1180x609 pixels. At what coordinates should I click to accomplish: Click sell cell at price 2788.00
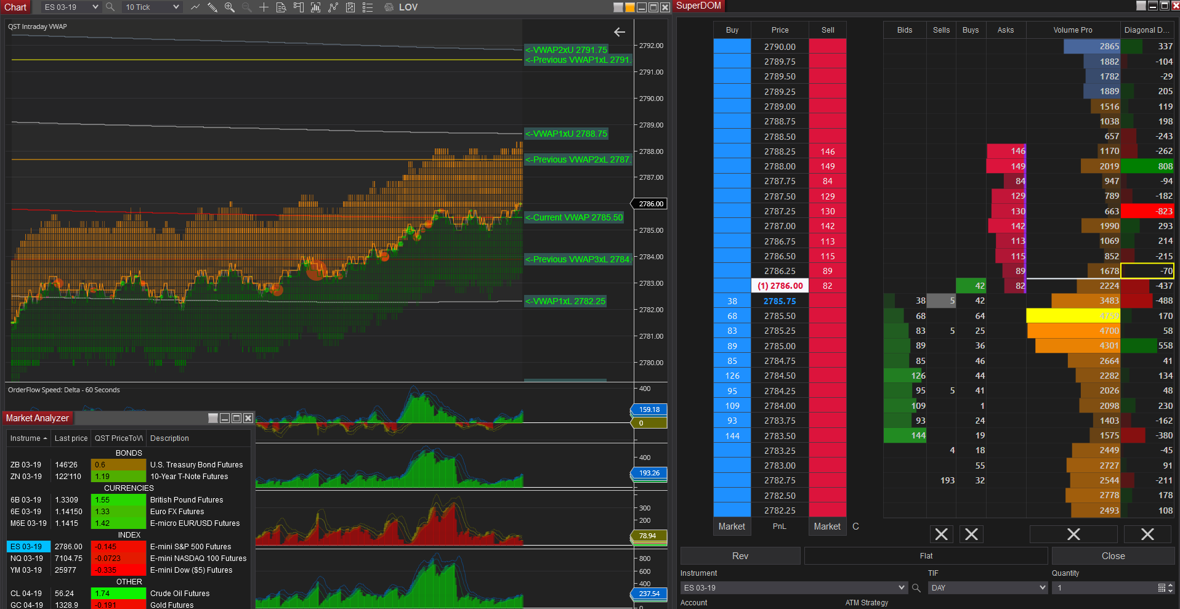pyautogui.click(x=828, y=166)
